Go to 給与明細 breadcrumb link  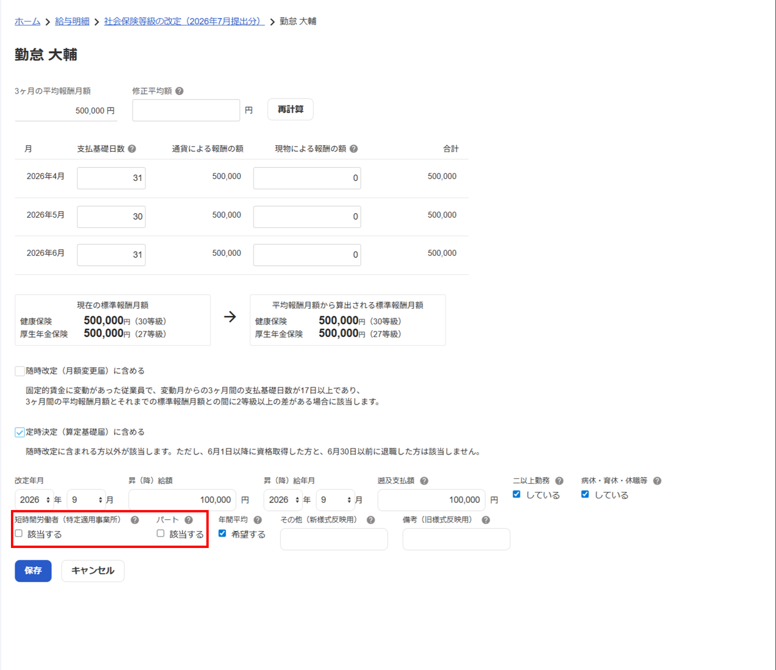72,21
